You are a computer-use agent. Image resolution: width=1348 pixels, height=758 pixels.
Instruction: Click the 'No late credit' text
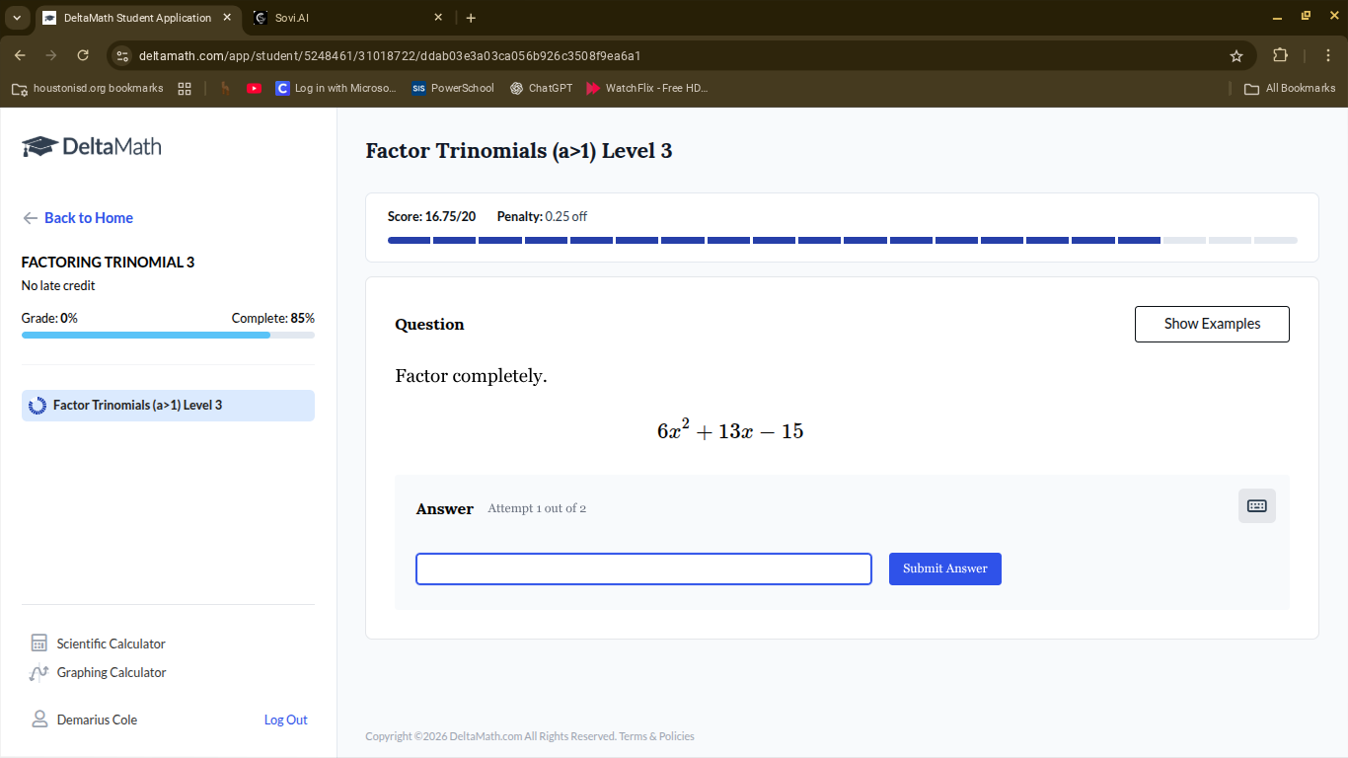pyautogui.click(x=58, y=286)
